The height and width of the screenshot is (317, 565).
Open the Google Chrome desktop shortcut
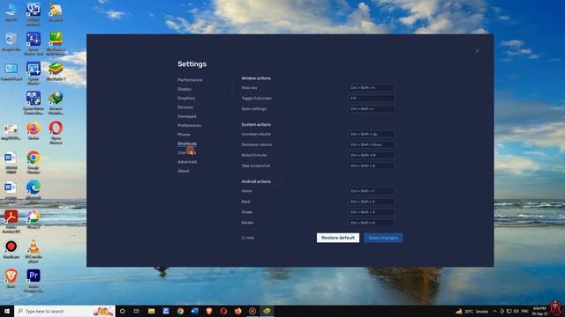(34, 162)
